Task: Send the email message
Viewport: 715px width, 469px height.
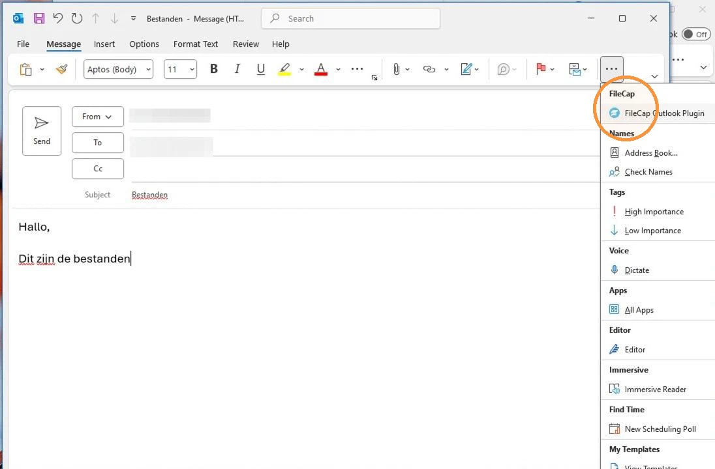Action: 42,131
